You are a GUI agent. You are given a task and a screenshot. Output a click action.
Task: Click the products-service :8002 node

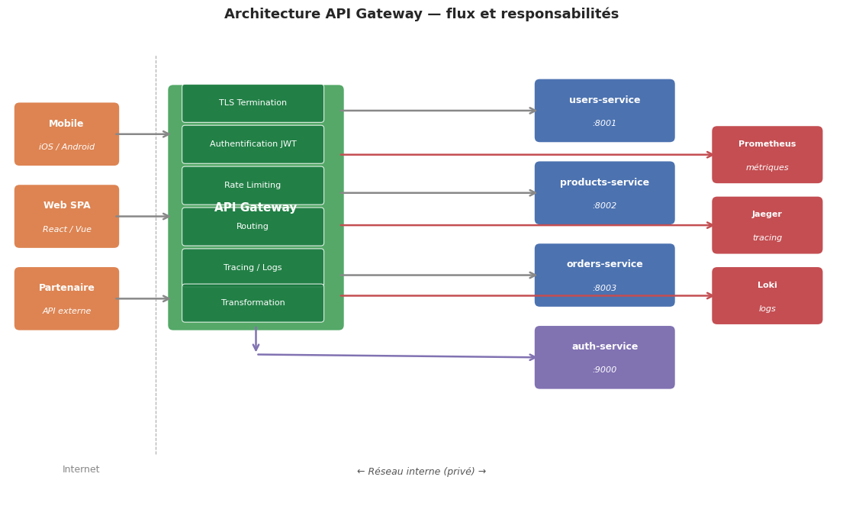click(604, 193)
